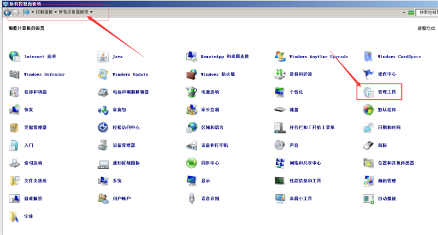The width and height of the screenshot is (438, 235).
Task: Click the refresh button beside address bar
Action: pyautogui.click(x=411, y=12)
